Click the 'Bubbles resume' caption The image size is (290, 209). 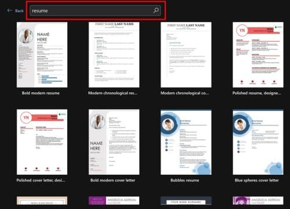(x=184, y=181)
